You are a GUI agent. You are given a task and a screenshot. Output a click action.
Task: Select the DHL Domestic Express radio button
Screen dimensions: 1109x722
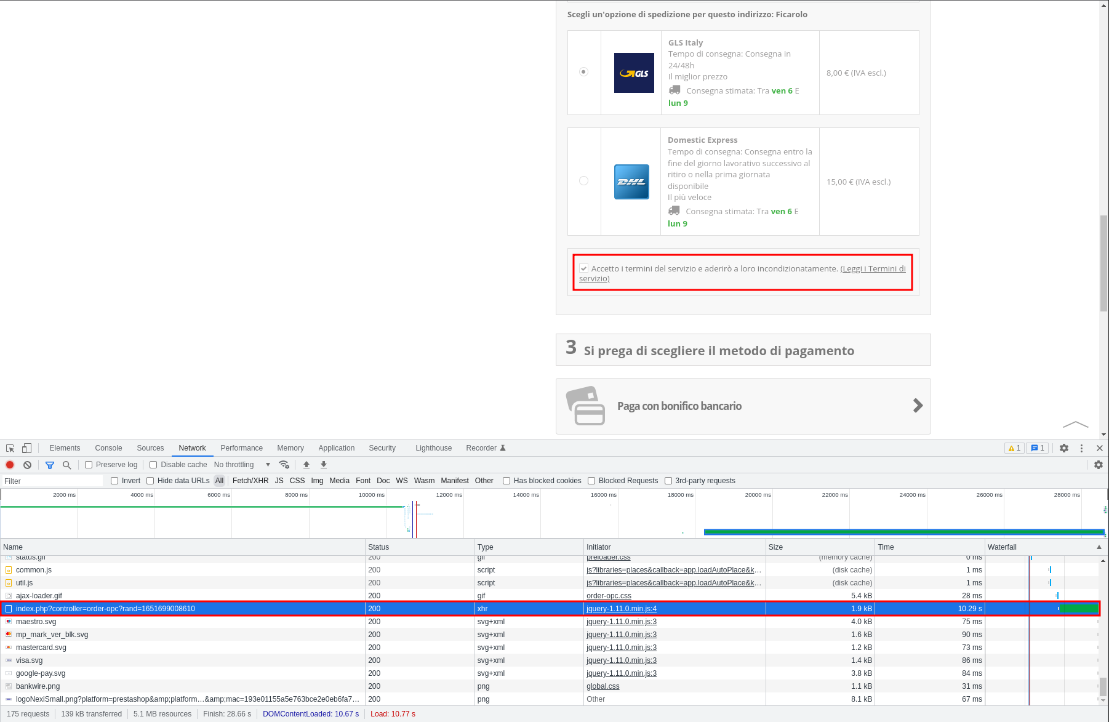(x=583, y=181)
